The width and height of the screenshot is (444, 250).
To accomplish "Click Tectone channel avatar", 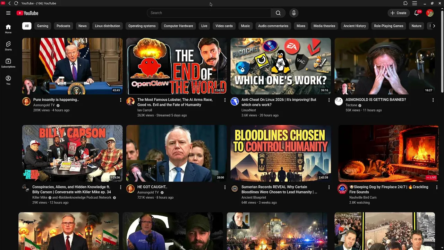I will (339, 101).
